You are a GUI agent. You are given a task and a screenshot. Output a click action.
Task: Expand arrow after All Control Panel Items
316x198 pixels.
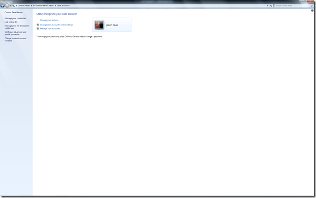pyautogui.click(x=55, y=6)
